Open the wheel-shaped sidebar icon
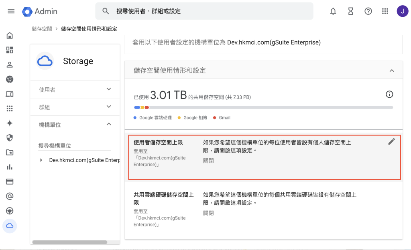 tap(10, 211)
